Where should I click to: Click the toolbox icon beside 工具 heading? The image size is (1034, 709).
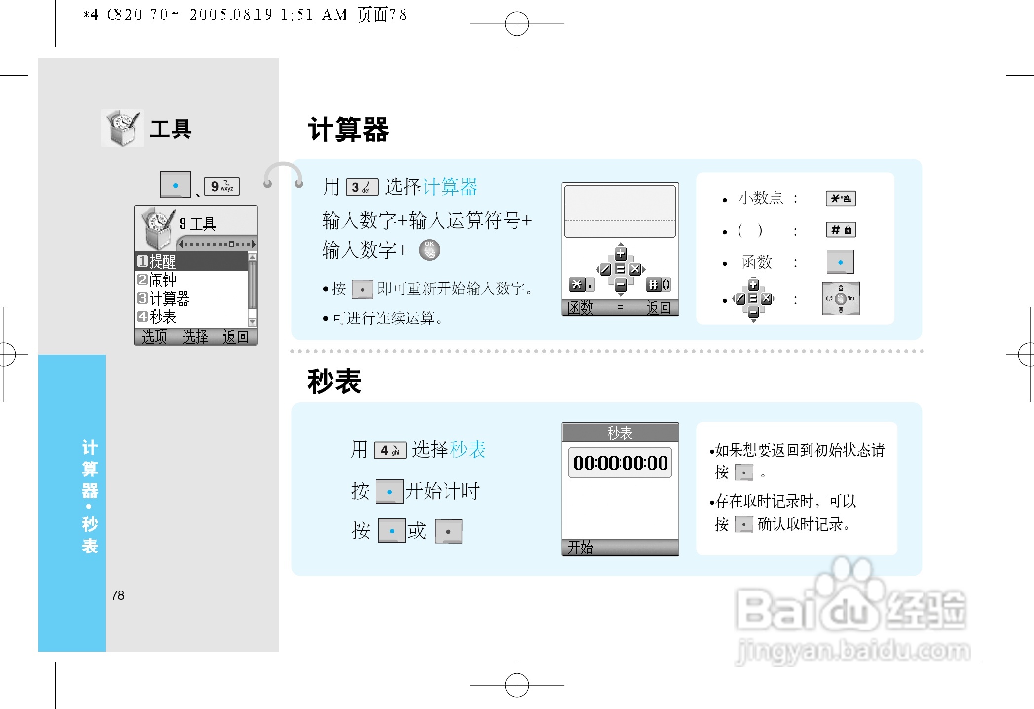[x=122, y=127]
